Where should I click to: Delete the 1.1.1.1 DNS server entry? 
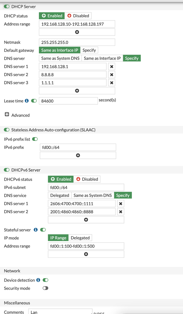coord(112,82)
